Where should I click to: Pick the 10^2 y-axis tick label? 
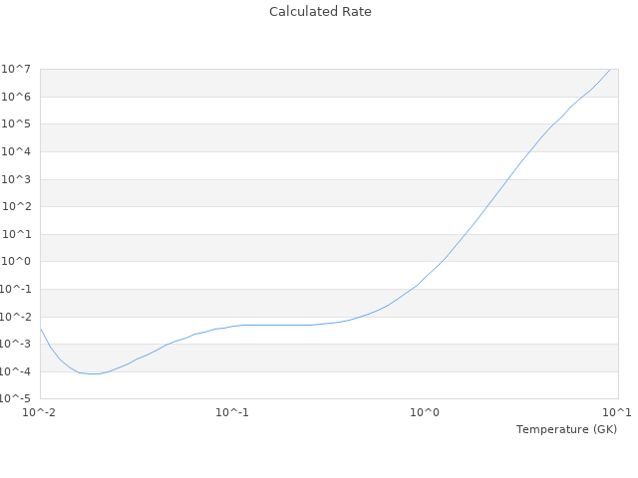click(18, 207)
